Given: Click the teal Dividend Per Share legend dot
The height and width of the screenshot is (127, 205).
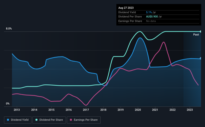Looking at the screenshot, I should 36,120.
